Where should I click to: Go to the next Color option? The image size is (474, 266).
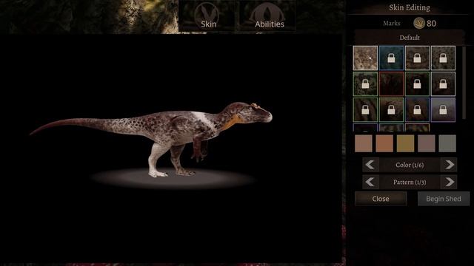[449, 165]
